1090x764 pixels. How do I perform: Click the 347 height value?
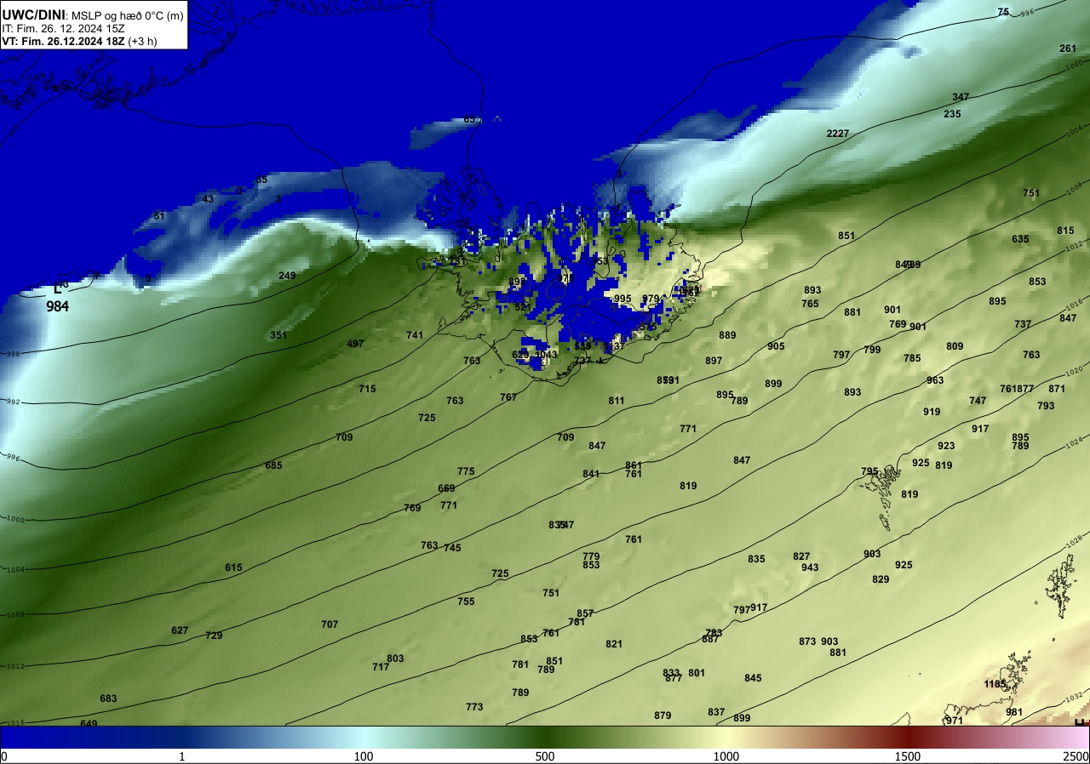click(961, 97)
